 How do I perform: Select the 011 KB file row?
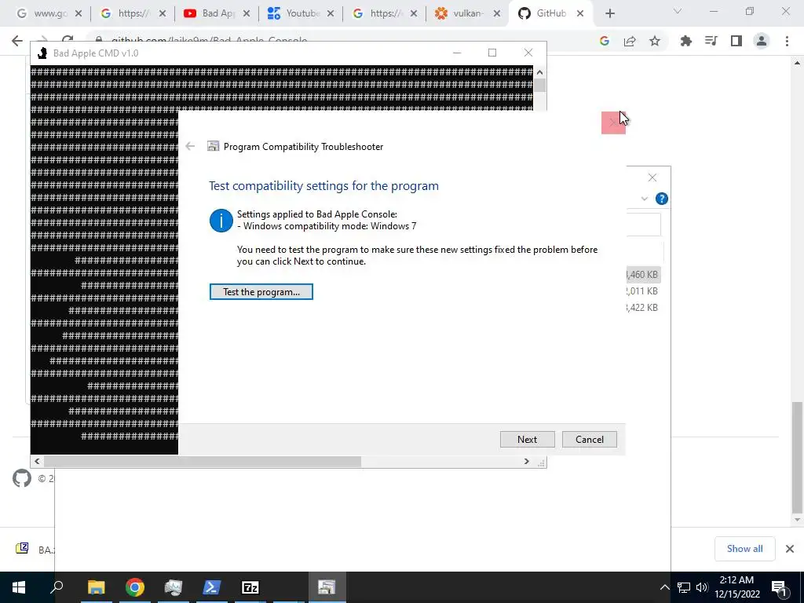[642, 291]
